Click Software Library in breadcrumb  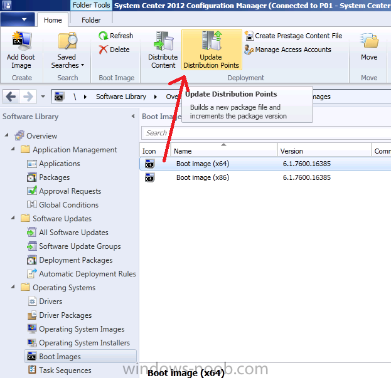pyautogui.click(x=121, y=97)
